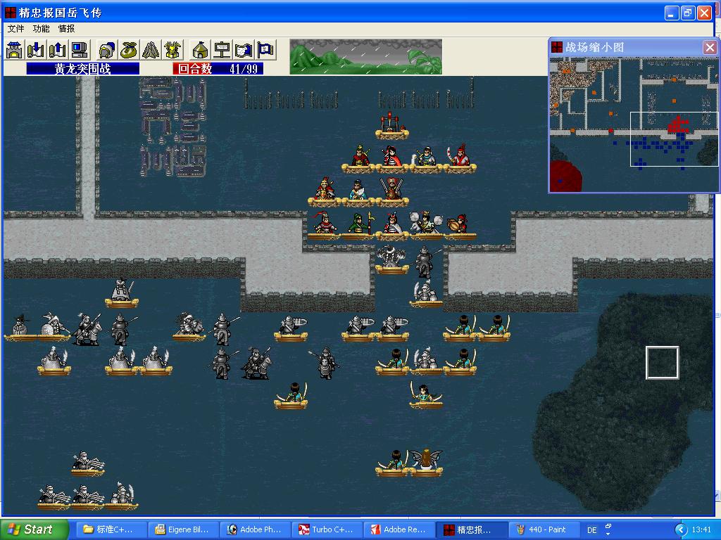
Task: Select the twin-hammer warrior unit
Action: pos(426,225)
